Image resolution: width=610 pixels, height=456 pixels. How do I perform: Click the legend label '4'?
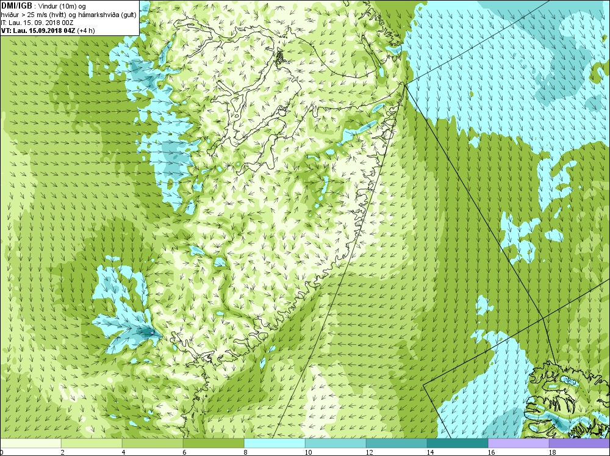coord(124,452)
